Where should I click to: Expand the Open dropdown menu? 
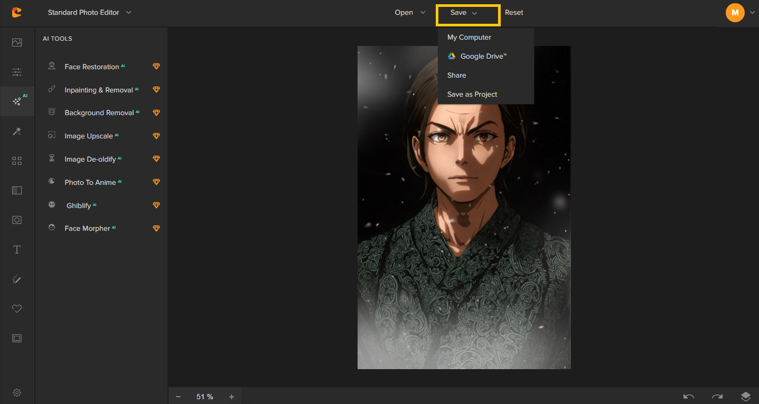(410, 13)
